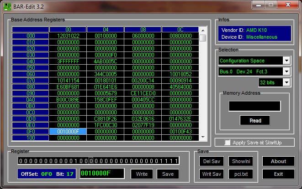Select cell CE11CED0 in row 090
The width and height of the screenshot is (302, 189).
[143, 93]
